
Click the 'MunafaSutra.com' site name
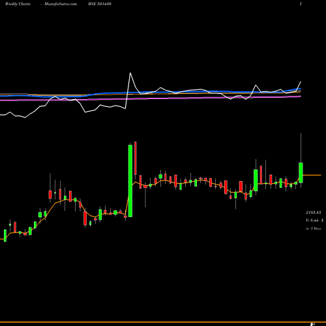coord(61,4)
